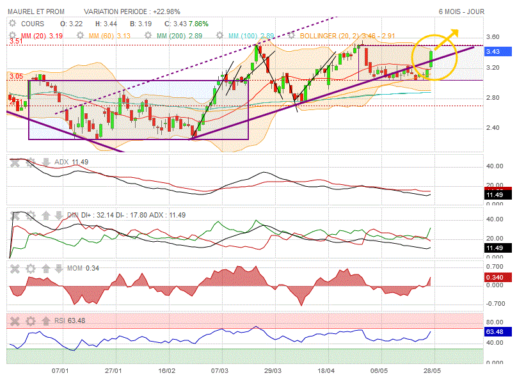Click the COURS label
Viewport: 517px width, 380px height.
point(32,24)
